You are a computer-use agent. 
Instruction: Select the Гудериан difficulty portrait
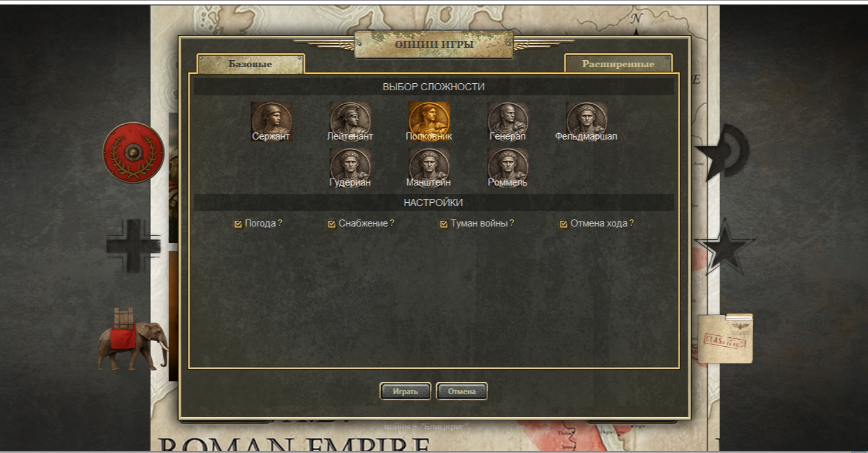[x=350, y=166]
